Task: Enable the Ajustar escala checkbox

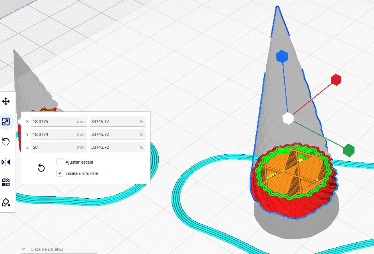Action: [x=60, y=162]
